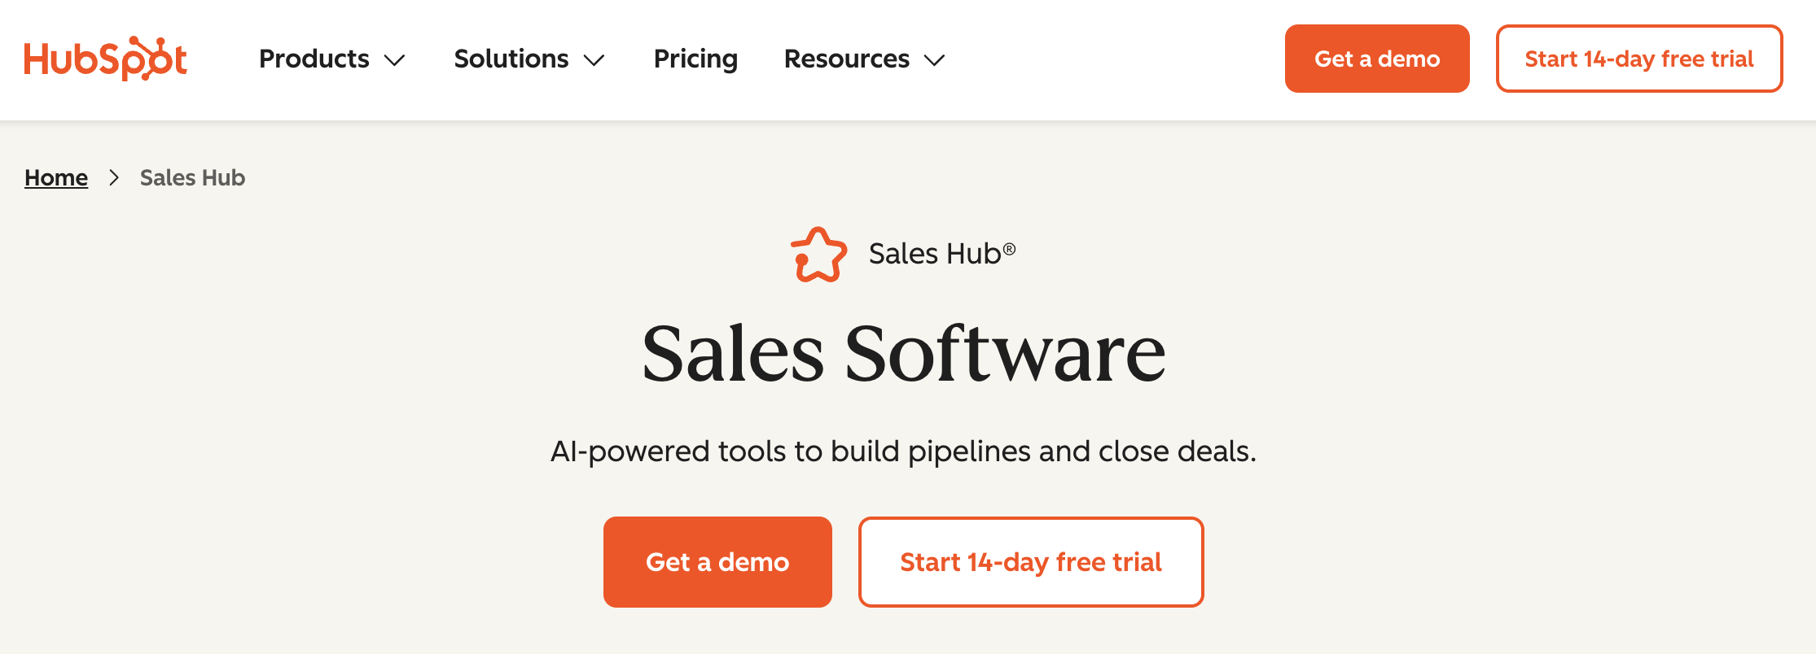Click the Resources chevron arrow

click(933, 60)
